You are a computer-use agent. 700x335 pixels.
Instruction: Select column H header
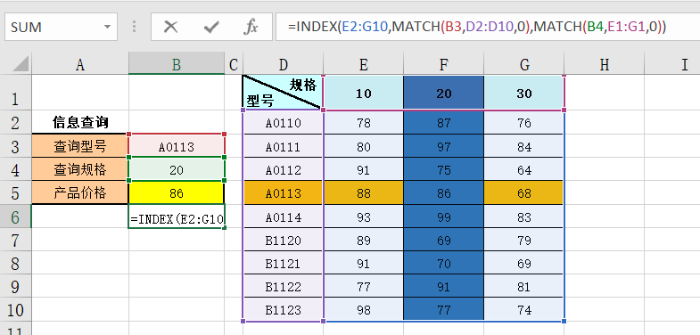pyautogui.click(x=605, y=65)
